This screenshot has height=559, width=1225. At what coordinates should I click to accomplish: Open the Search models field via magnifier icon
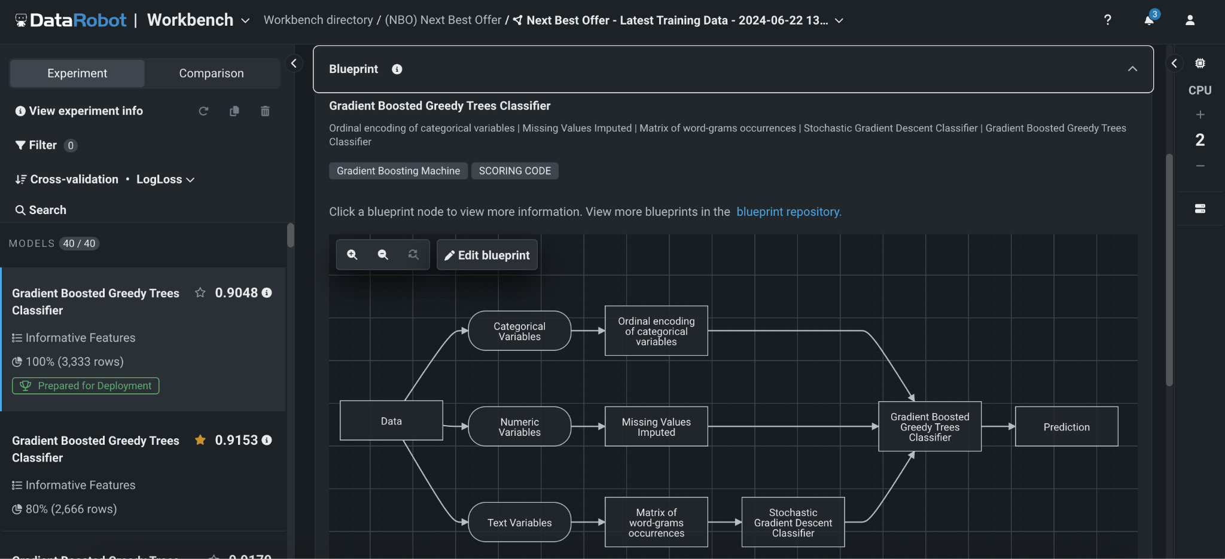(20, 210)
